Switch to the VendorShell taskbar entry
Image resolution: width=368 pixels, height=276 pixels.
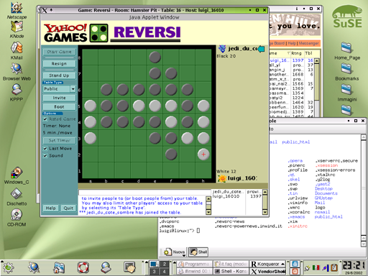(x=268, y=272)
